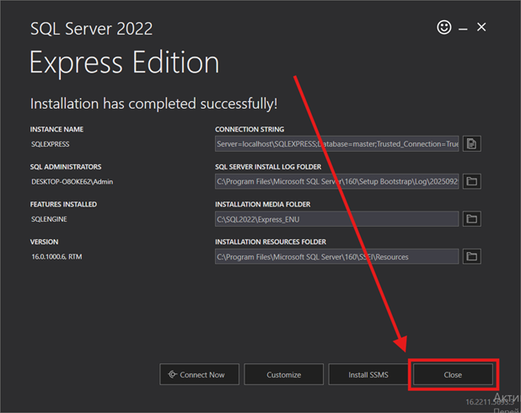Click the SQLEXPRESS instance name value
This screenshot has width=521, height=413.
coord(51,144)
